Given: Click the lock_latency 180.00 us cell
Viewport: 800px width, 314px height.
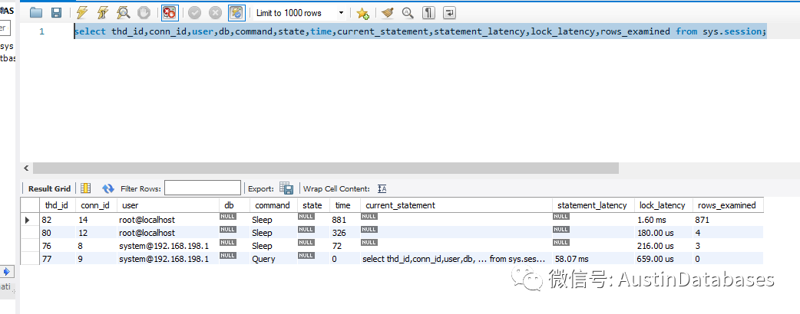Looking at the screenshot, I should coord(663,233).
